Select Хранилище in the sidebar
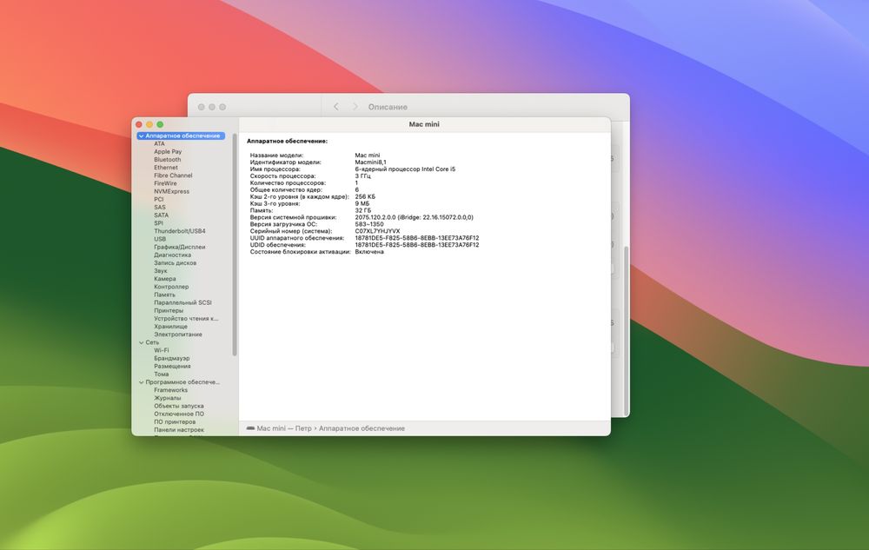The width and height of the screenshot is (869, 550). click(x=170, y=327)
